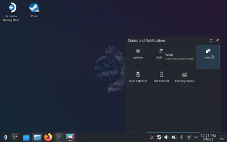Launch Firefox from the taskbar
Screen dimensions: 227x142
(x=48, y=137)
